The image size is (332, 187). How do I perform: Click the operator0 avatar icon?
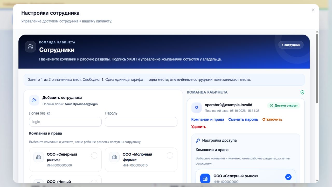click(196, 108)
